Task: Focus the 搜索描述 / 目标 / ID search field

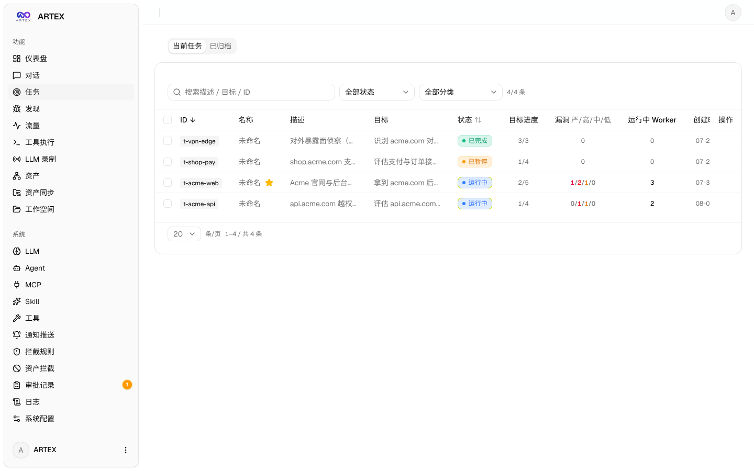Action: tap(251, 92)
